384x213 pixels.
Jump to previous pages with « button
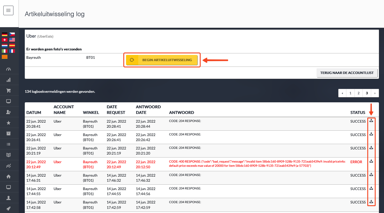[x=342, y=93]
